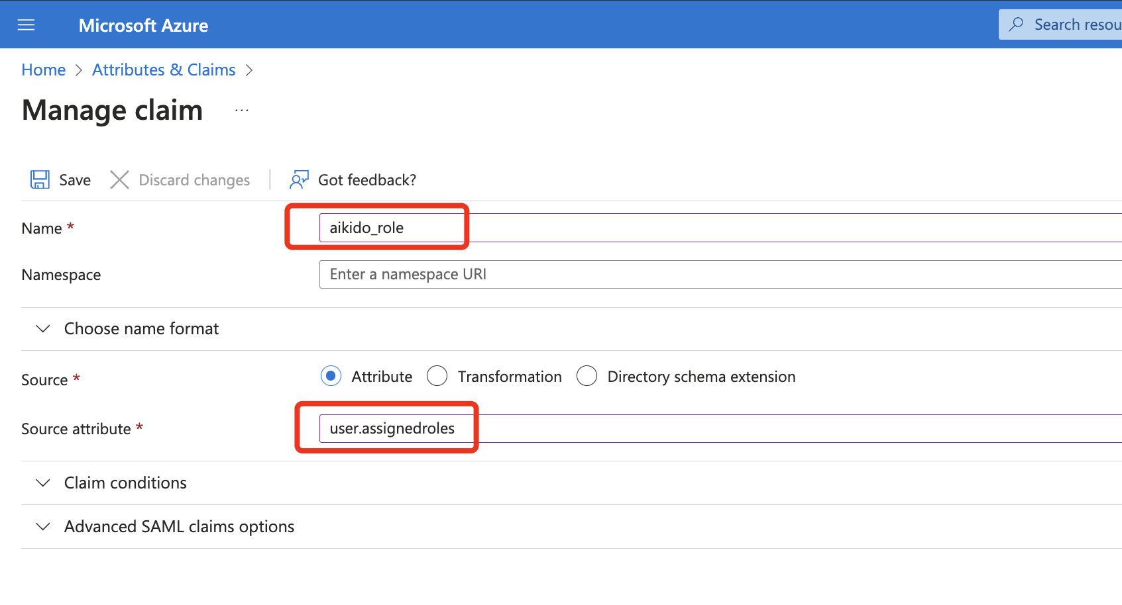Open the Source attribute combo box
This screenshot has width=1122, height=605.
(720, 428)
